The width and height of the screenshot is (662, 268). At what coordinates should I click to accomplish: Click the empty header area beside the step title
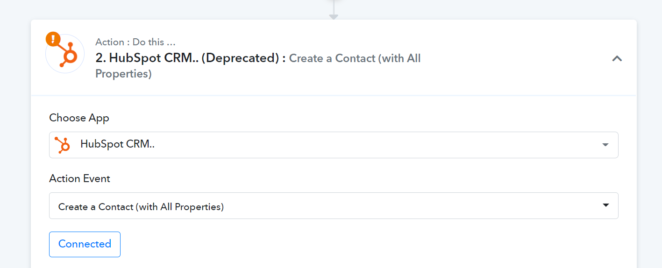514,58
